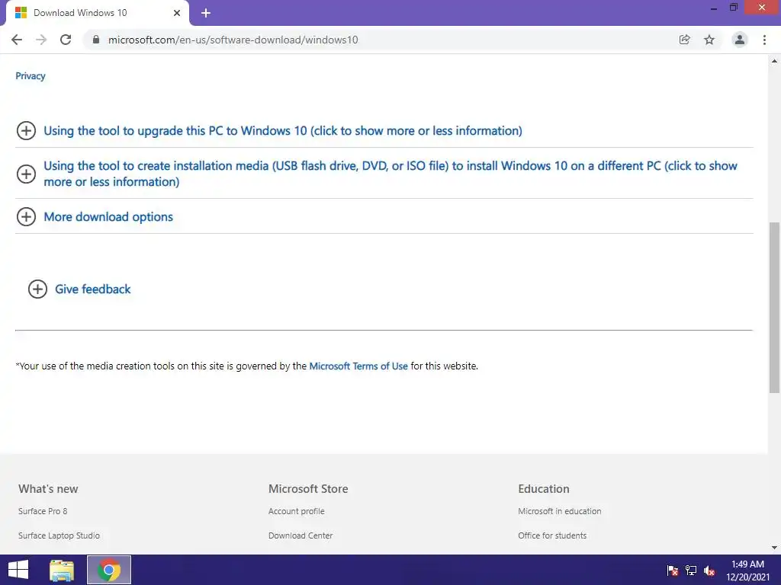Open Office for students footer link

point(552,535)
